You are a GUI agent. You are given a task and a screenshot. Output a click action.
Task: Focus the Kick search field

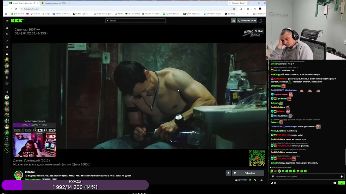(135, 20)
